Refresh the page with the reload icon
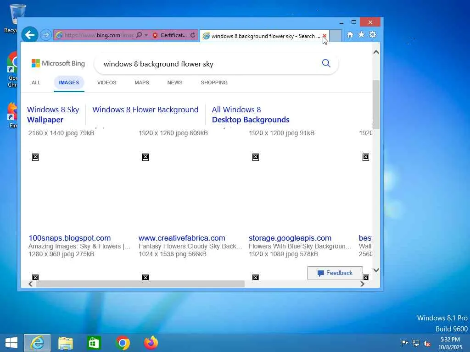 tap(193, 35)
